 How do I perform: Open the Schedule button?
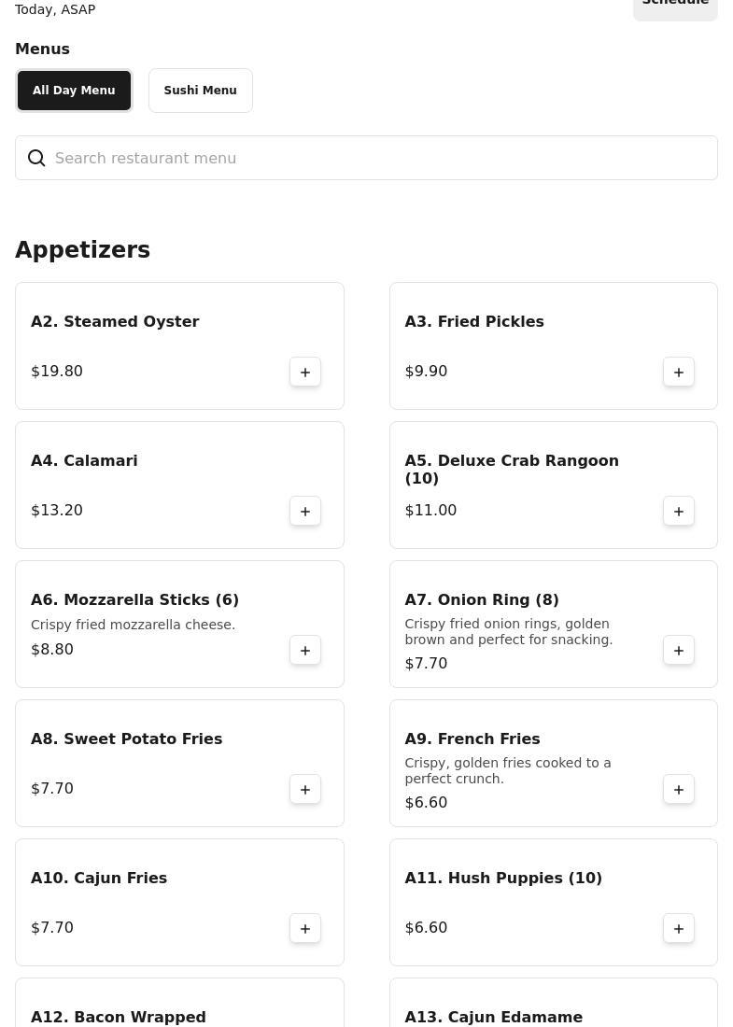click(675, 5)
